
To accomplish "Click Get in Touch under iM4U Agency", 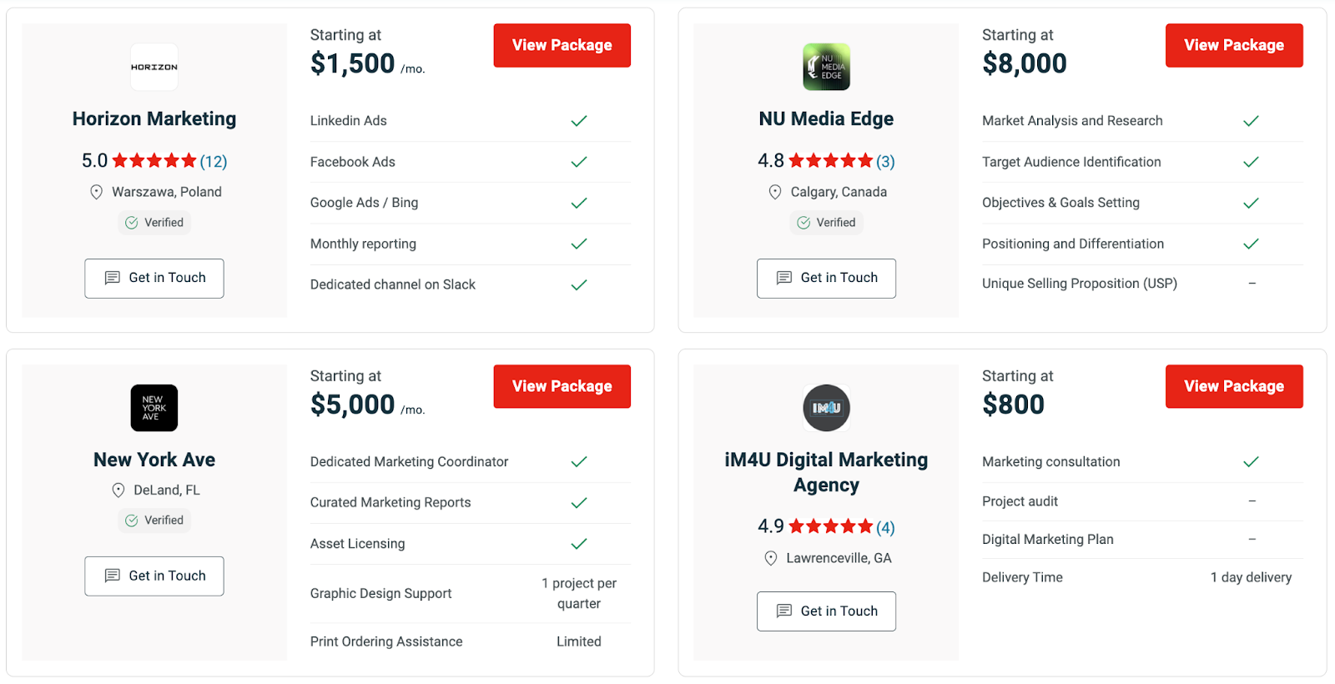I will point(825,611).
